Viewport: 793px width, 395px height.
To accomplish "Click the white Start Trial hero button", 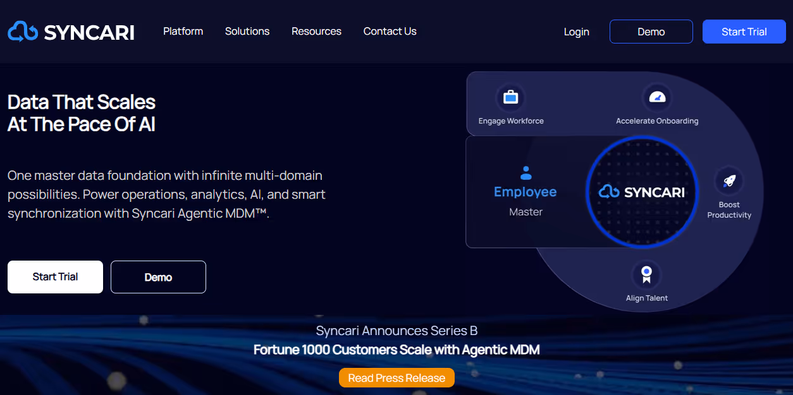I will (x=55, y=277).
